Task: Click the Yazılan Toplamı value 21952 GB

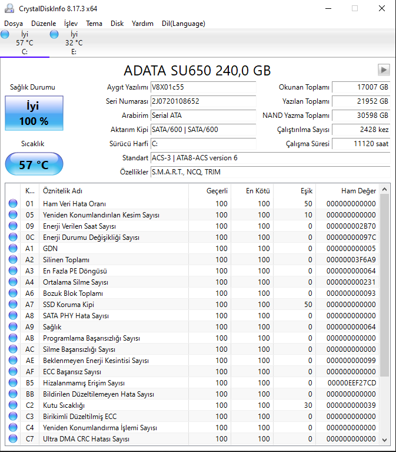Action: click(x=361, y=101)
